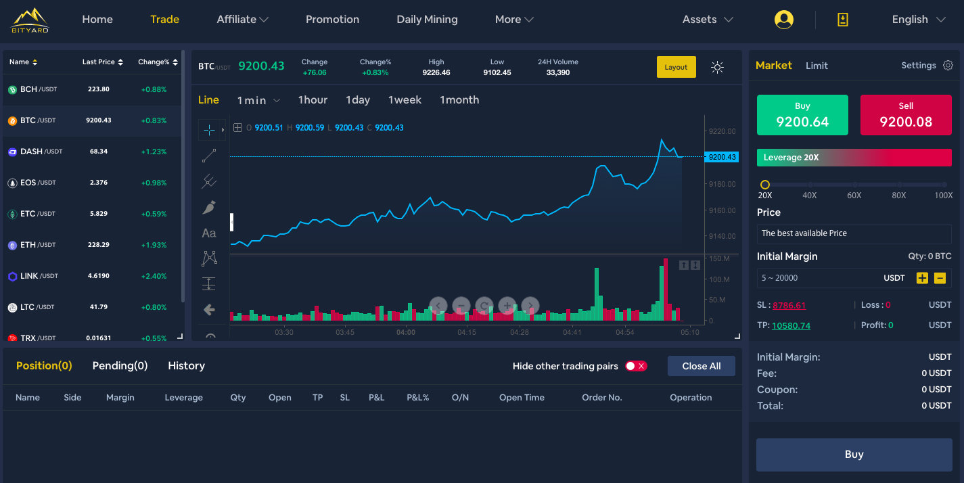Click the EOS coin icon
This screenshot has height=483, width=964.
[x=12, y=183]
